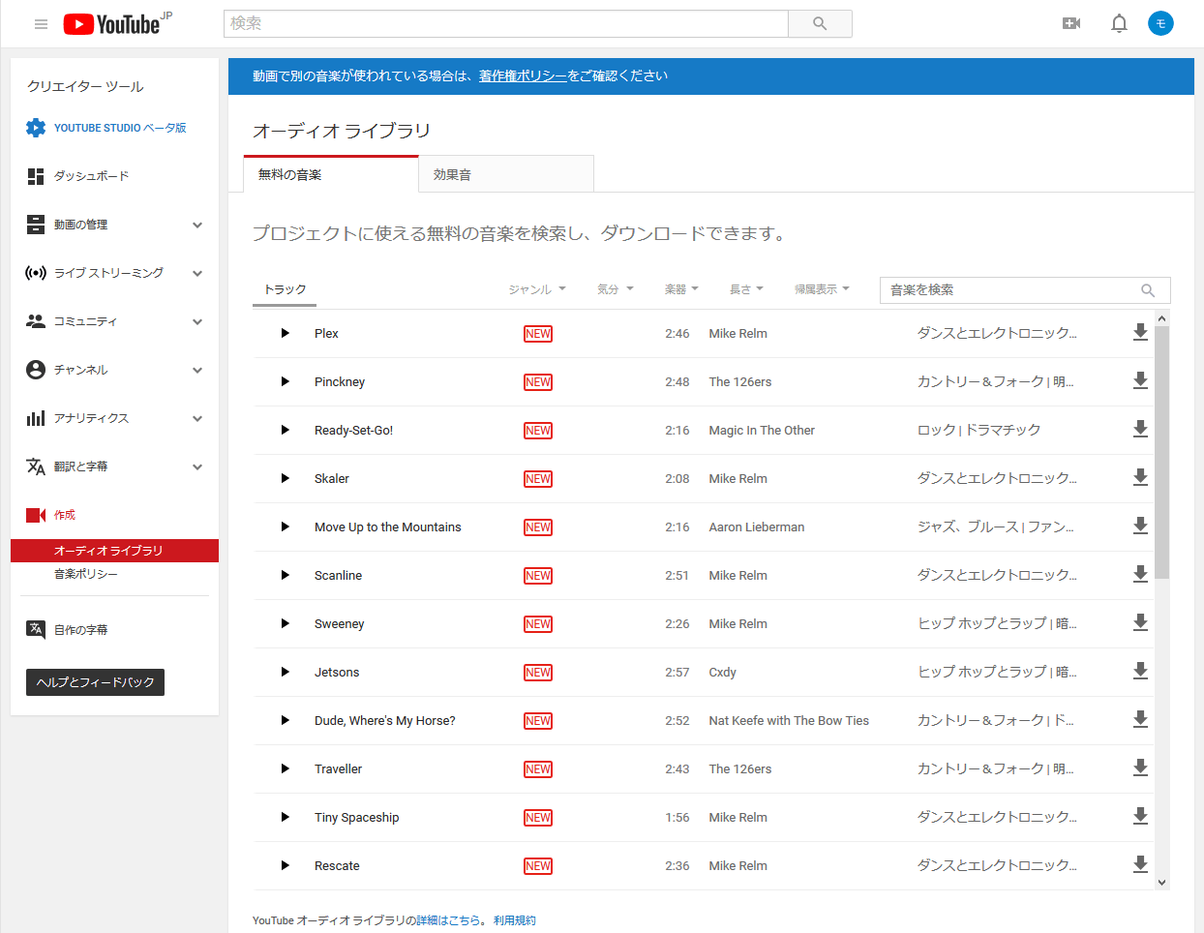1204x933 pixels.
Task: Download the track Scanline
Action: tap(1140, 574)
